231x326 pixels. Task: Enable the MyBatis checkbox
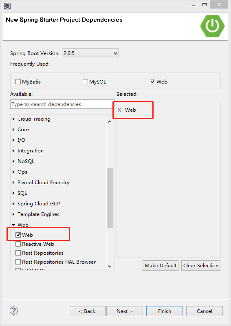click(18, 82)
